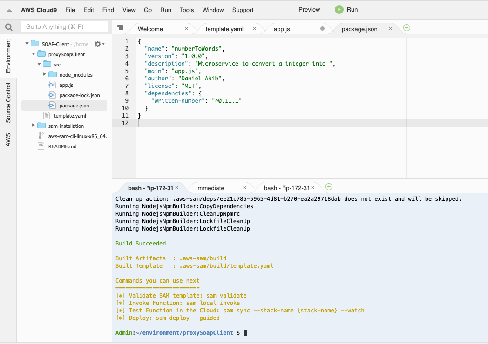Screen dimensions: 488x344
Task: Open app.js in the file tree
Action: point(66,85)
